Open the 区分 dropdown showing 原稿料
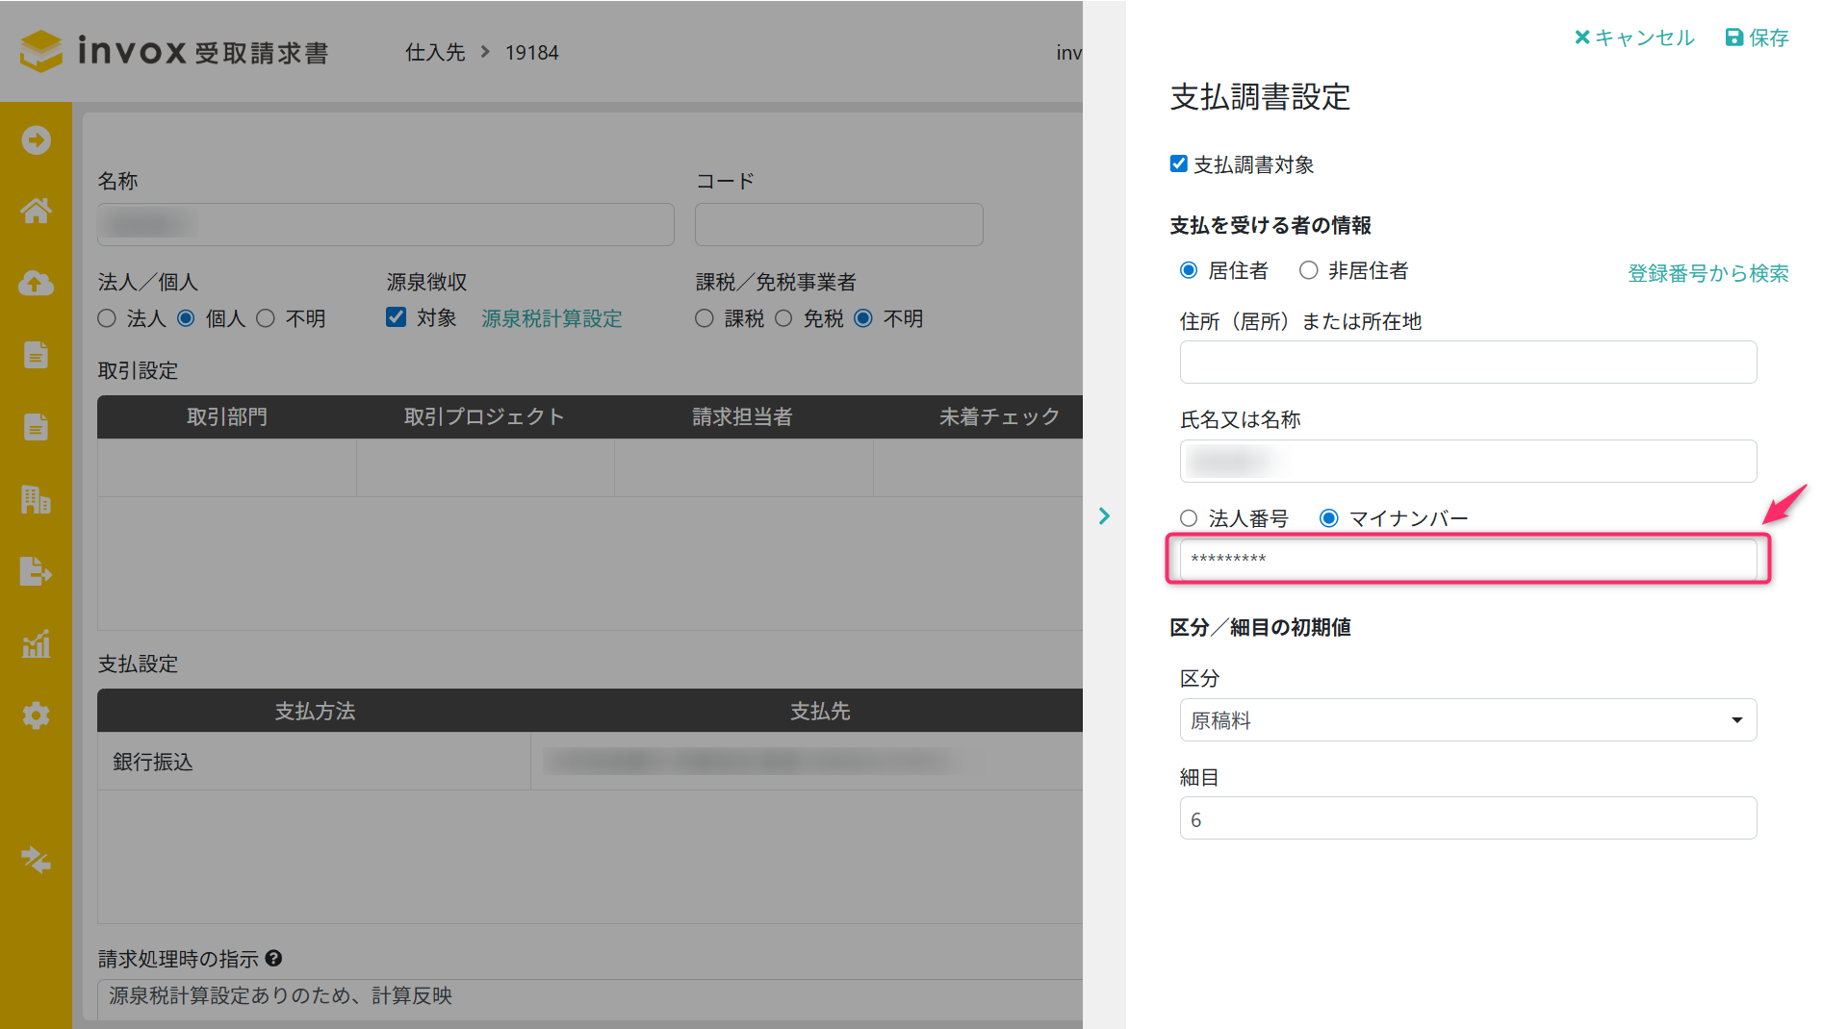This screenshot has height=1029, width=1848. [x=1467, y=720]
